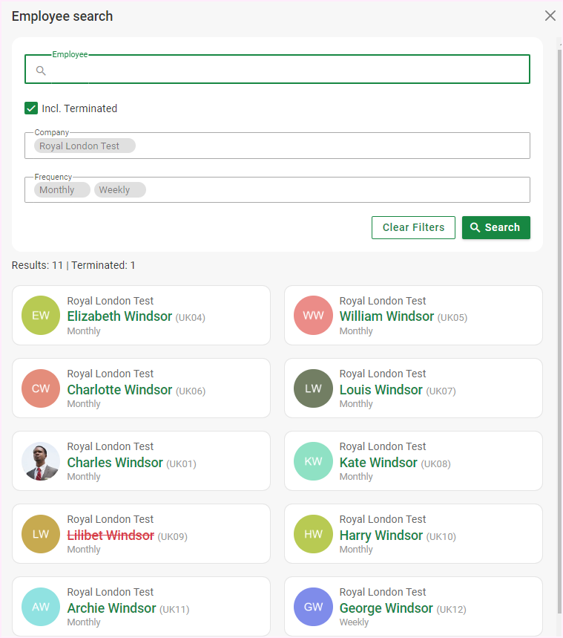Open the Frequency dropdown field
This screenshot has height=638, width=563.
pyautogui.click(x=334, y=190)
